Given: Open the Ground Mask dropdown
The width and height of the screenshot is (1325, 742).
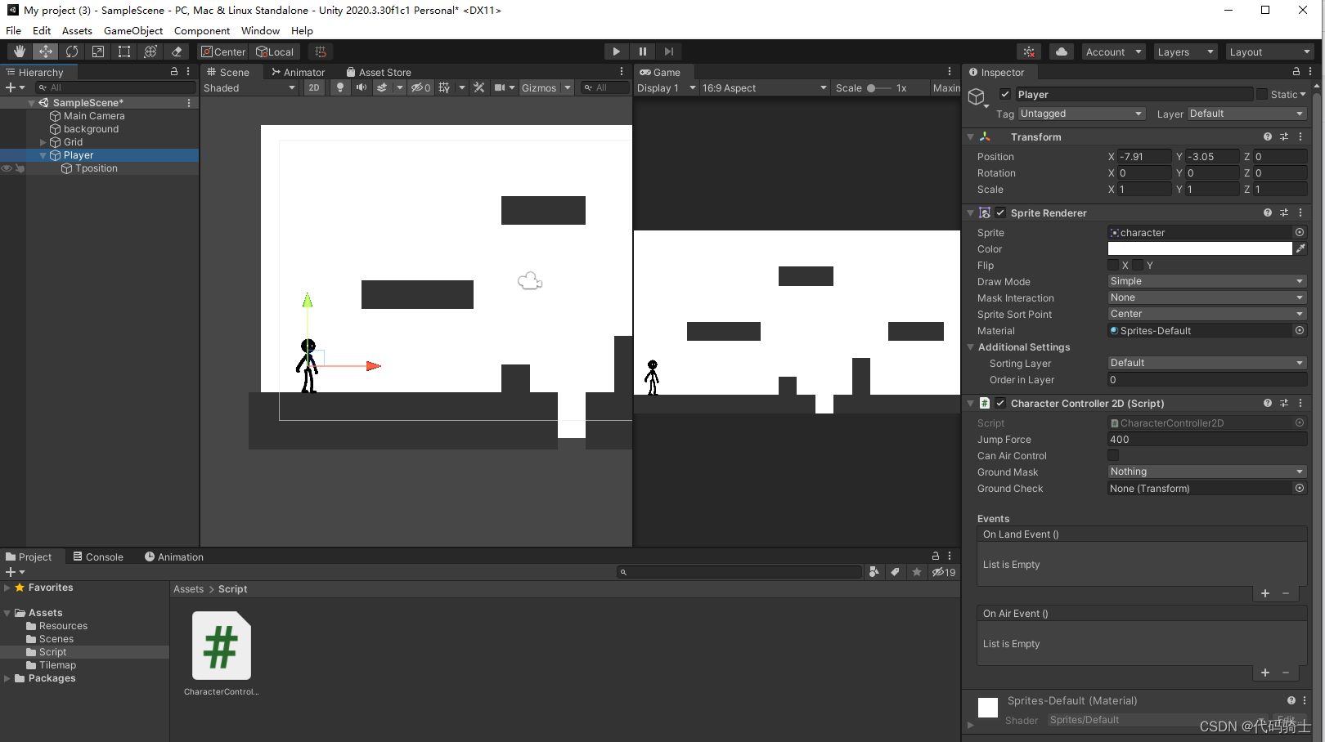Looking at the screenshot, I should (x=1206, y=472).
